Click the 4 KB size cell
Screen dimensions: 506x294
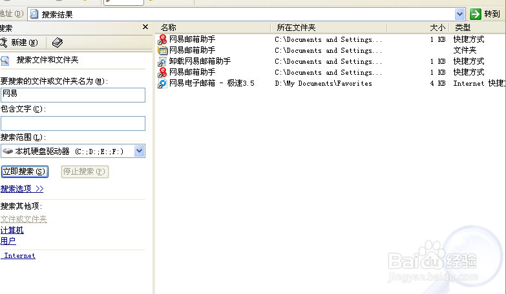click(x=437, y=83)
